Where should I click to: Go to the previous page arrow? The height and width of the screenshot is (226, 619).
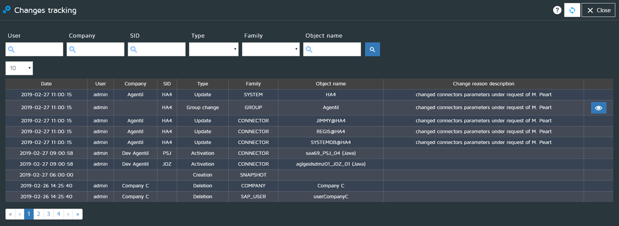point(20,214)
